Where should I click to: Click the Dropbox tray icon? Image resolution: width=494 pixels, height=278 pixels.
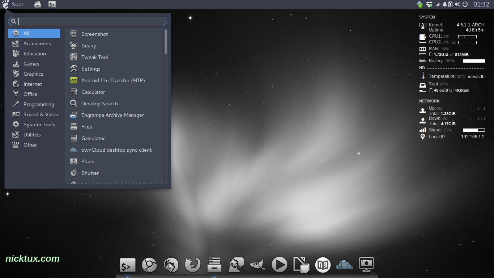click(x=429, y=4)
